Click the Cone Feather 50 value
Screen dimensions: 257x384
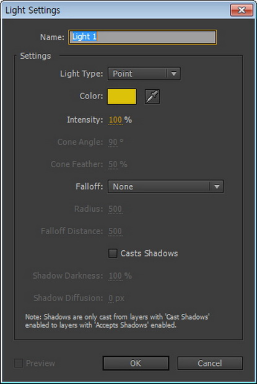pos(113,164)
